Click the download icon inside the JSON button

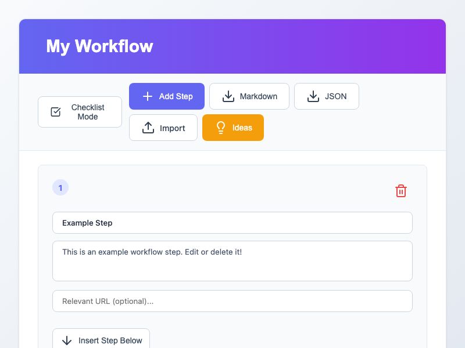[x=312, y=96]
